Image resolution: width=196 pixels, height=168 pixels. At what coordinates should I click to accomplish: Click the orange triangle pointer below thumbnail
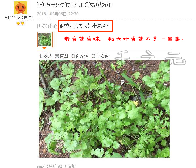(x=44, y=48)
